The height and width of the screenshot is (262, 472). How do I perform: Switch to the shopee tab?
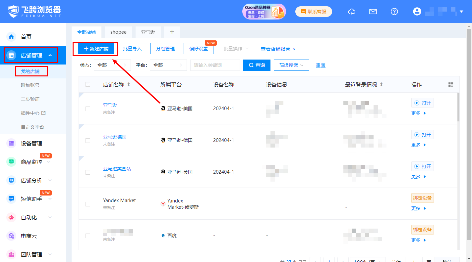pyautogui.click(x=118, y=32)
